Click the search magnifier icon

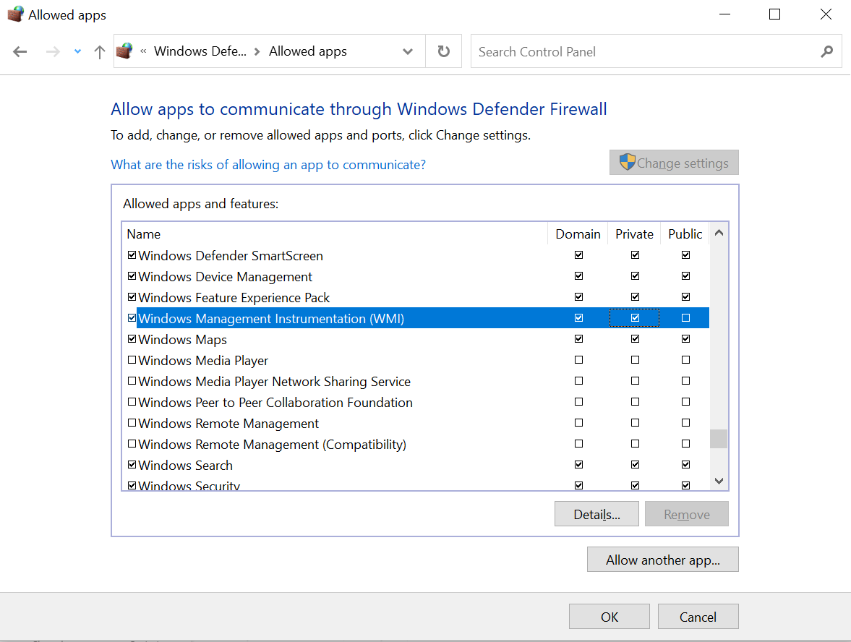(826, 51)
